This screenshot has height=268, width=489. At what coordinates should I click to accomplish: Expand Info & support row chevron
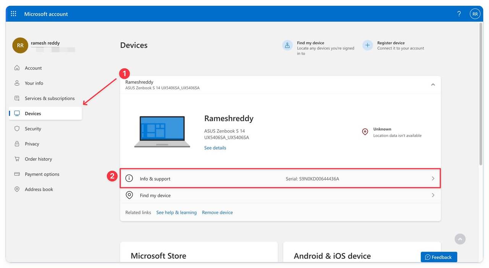pos(433,178)
